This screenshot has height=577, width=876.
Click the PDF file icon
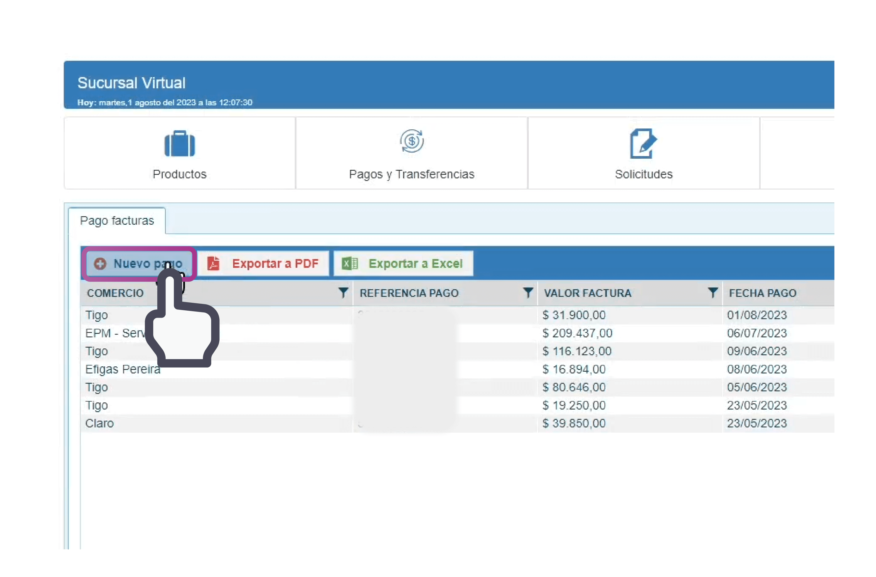pos(213,263)
